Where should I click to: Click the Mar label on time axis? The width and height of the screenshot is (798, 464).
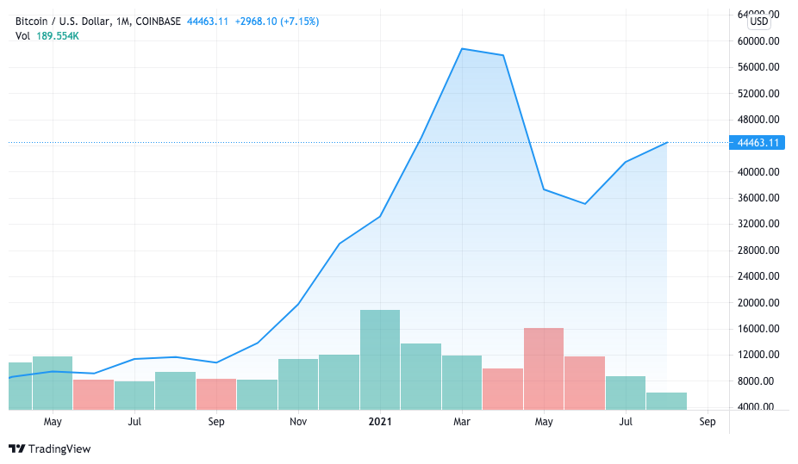click(x=462, y=422)
